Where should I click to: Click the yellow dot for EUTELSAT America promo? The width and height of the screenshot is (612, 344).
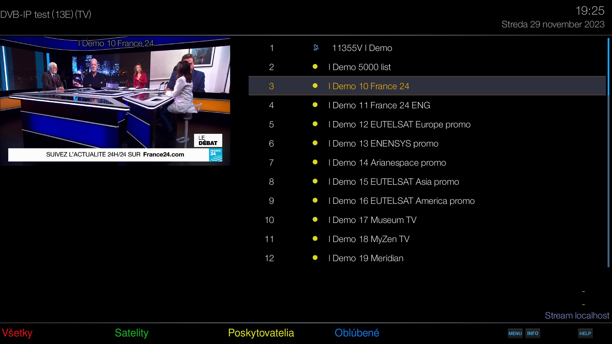[315, 200]
